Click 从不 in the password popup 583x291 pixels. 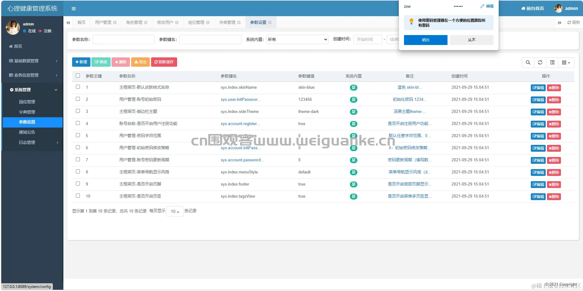click(x=472, y=40)
